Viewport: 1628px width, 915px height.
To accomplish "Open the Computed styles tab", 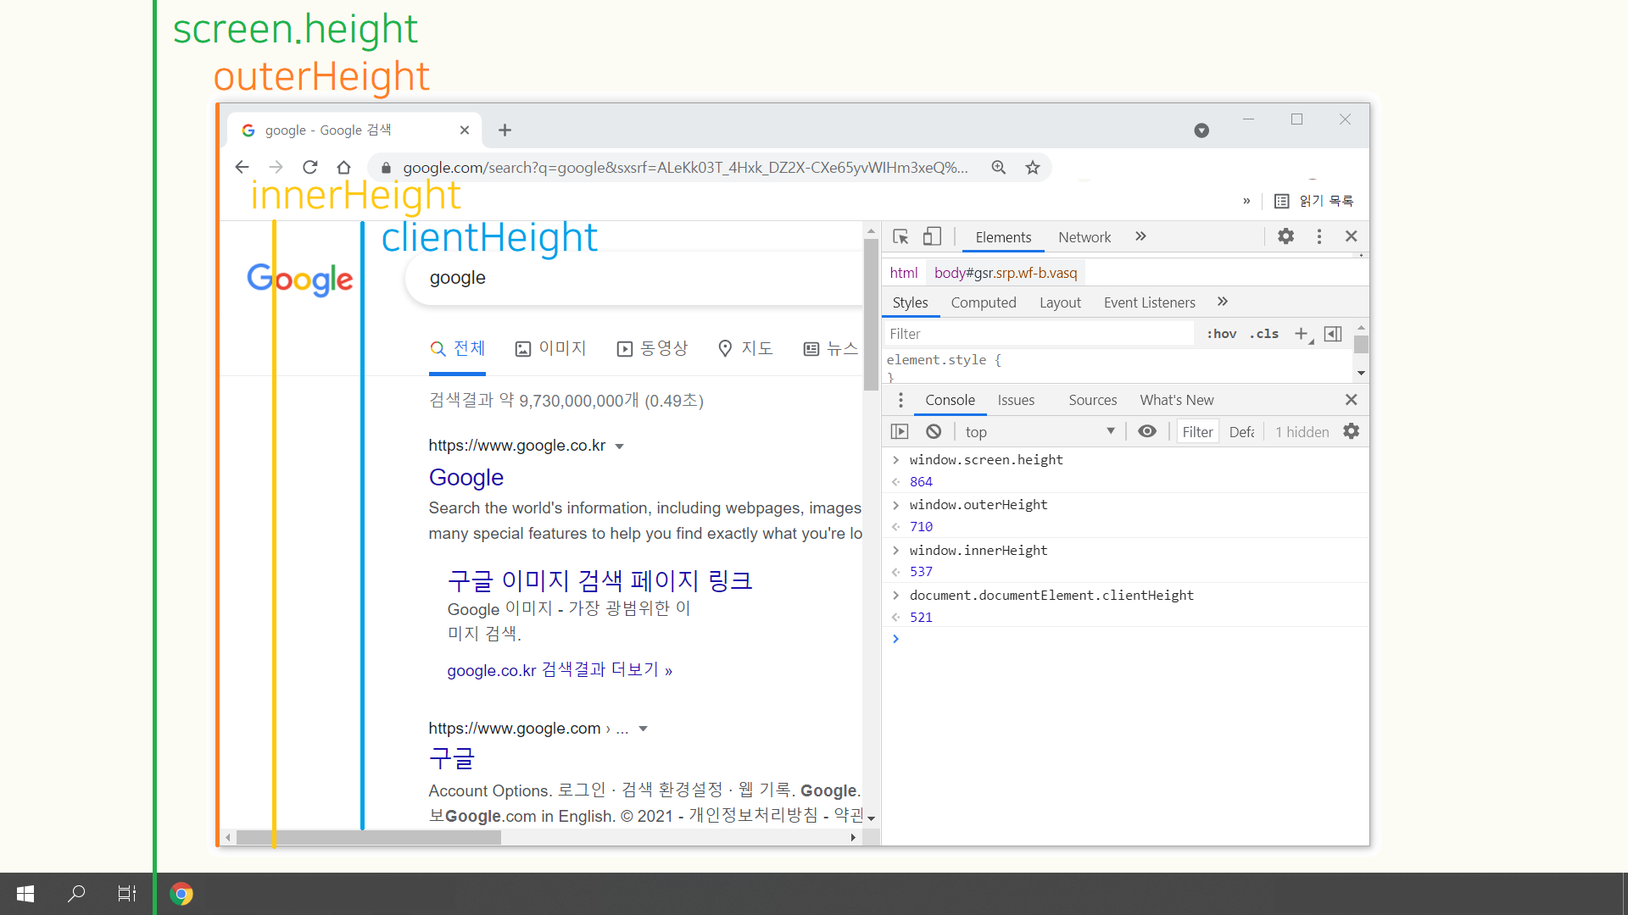I will point(983,302).
